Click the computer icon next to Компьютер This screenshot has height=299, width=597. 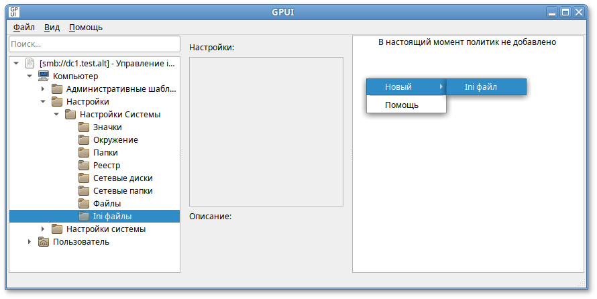coord(44,76)
